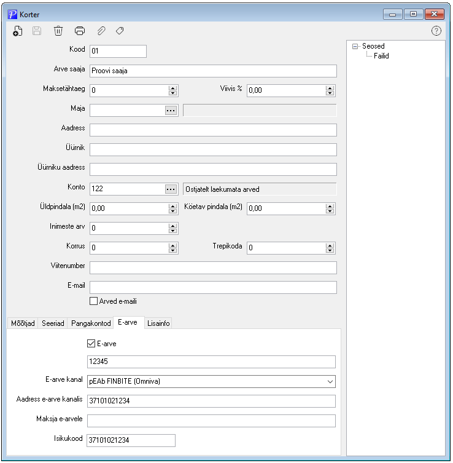Increase Korrus with the up arrow

pos(172,245)
